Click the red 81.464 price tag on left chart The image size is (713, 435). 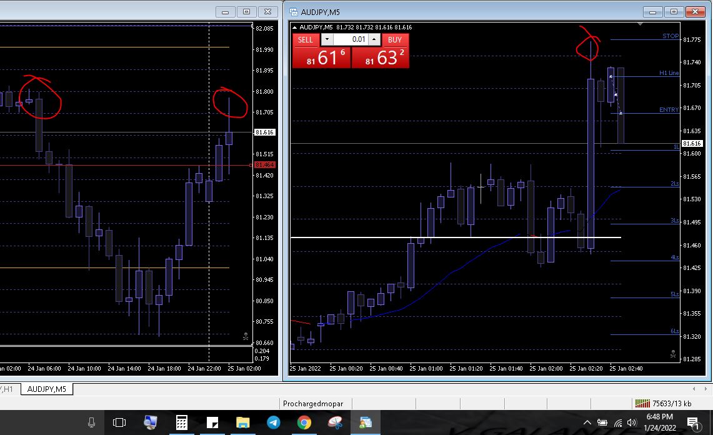[264, 165]
